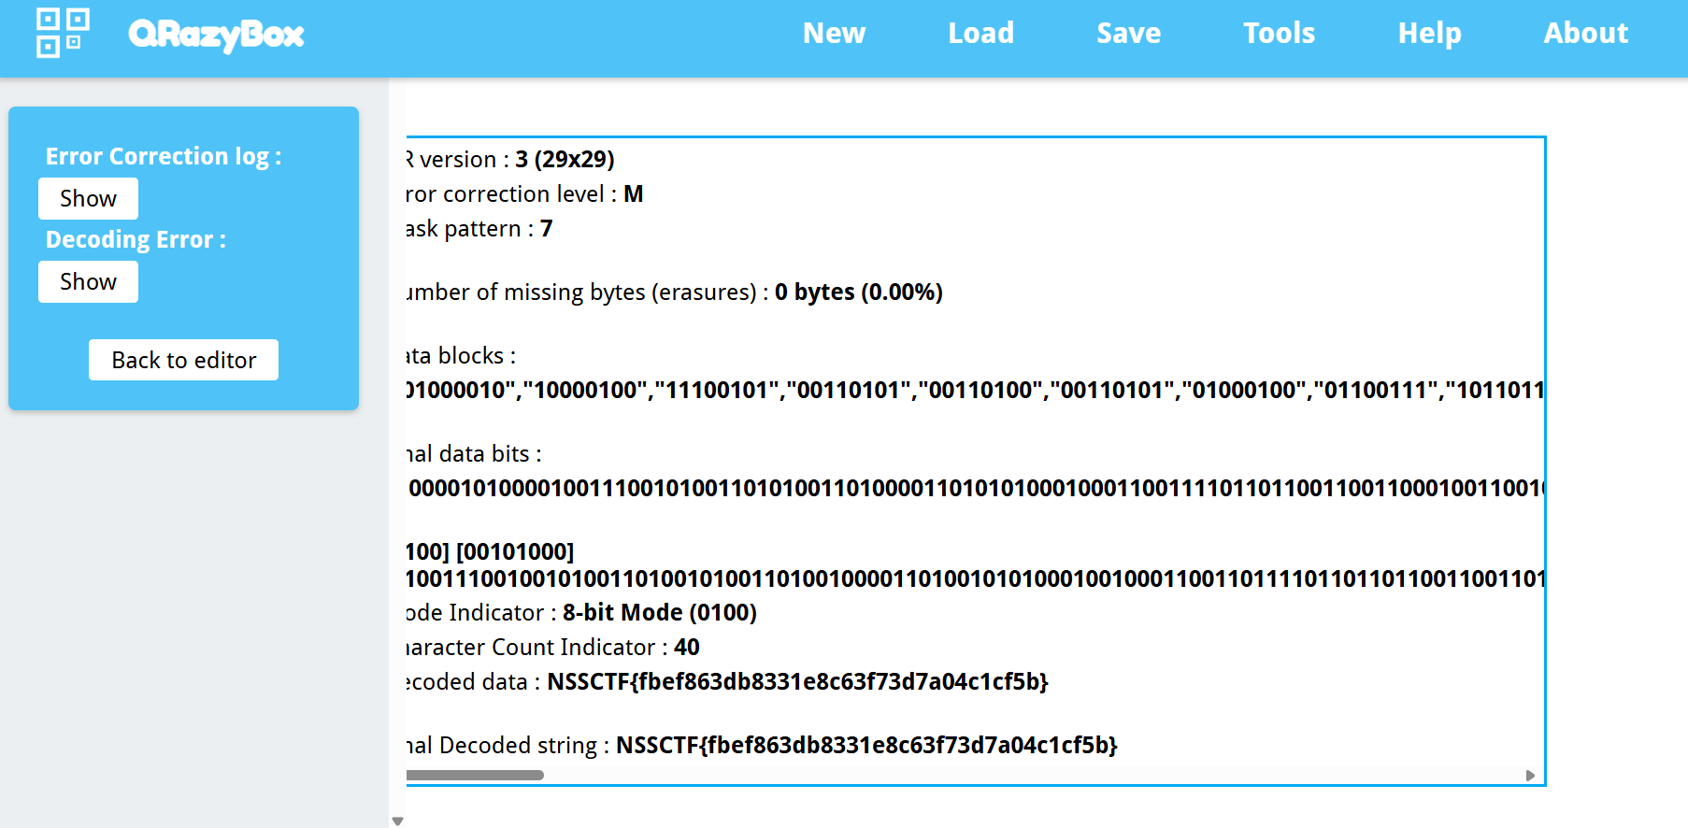Click the Final data bits binary string

[x=975, y=488]
